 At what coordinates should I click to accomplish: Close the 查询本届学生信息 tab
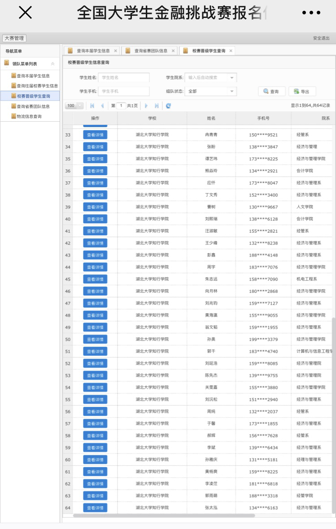click(115, 51)
